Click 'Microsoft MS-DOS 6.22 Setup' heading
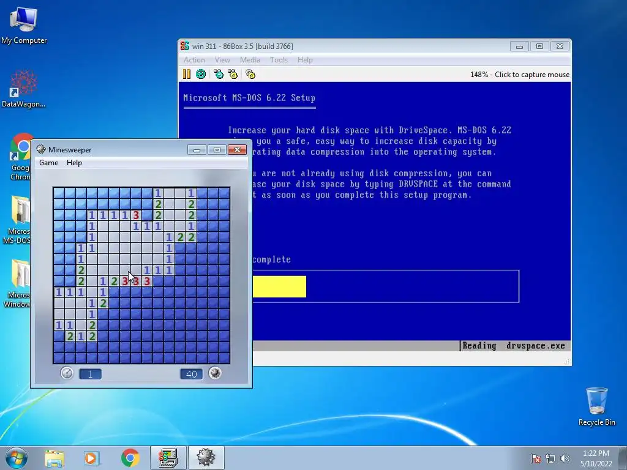This screenshot has height=470, width=627. pos(249,98)
